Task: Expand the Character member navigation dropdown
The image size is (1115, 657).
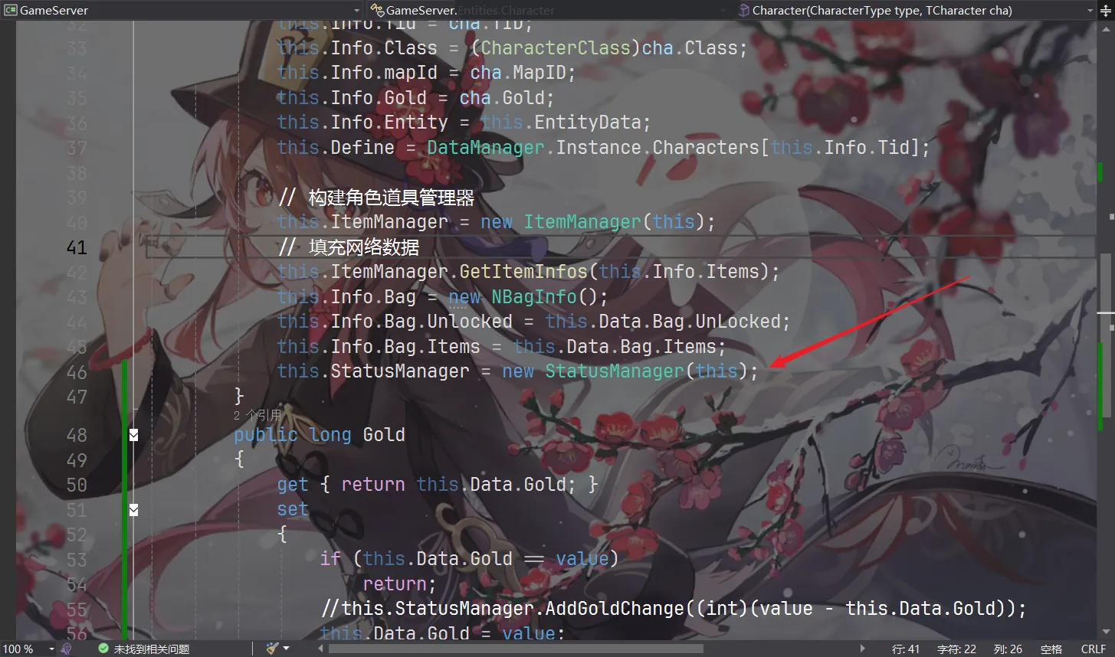Action: click(x=1090, y=10)
